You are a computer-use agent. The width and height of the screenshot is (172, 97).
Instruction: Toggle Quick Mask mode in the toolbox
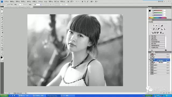[2, 60]
